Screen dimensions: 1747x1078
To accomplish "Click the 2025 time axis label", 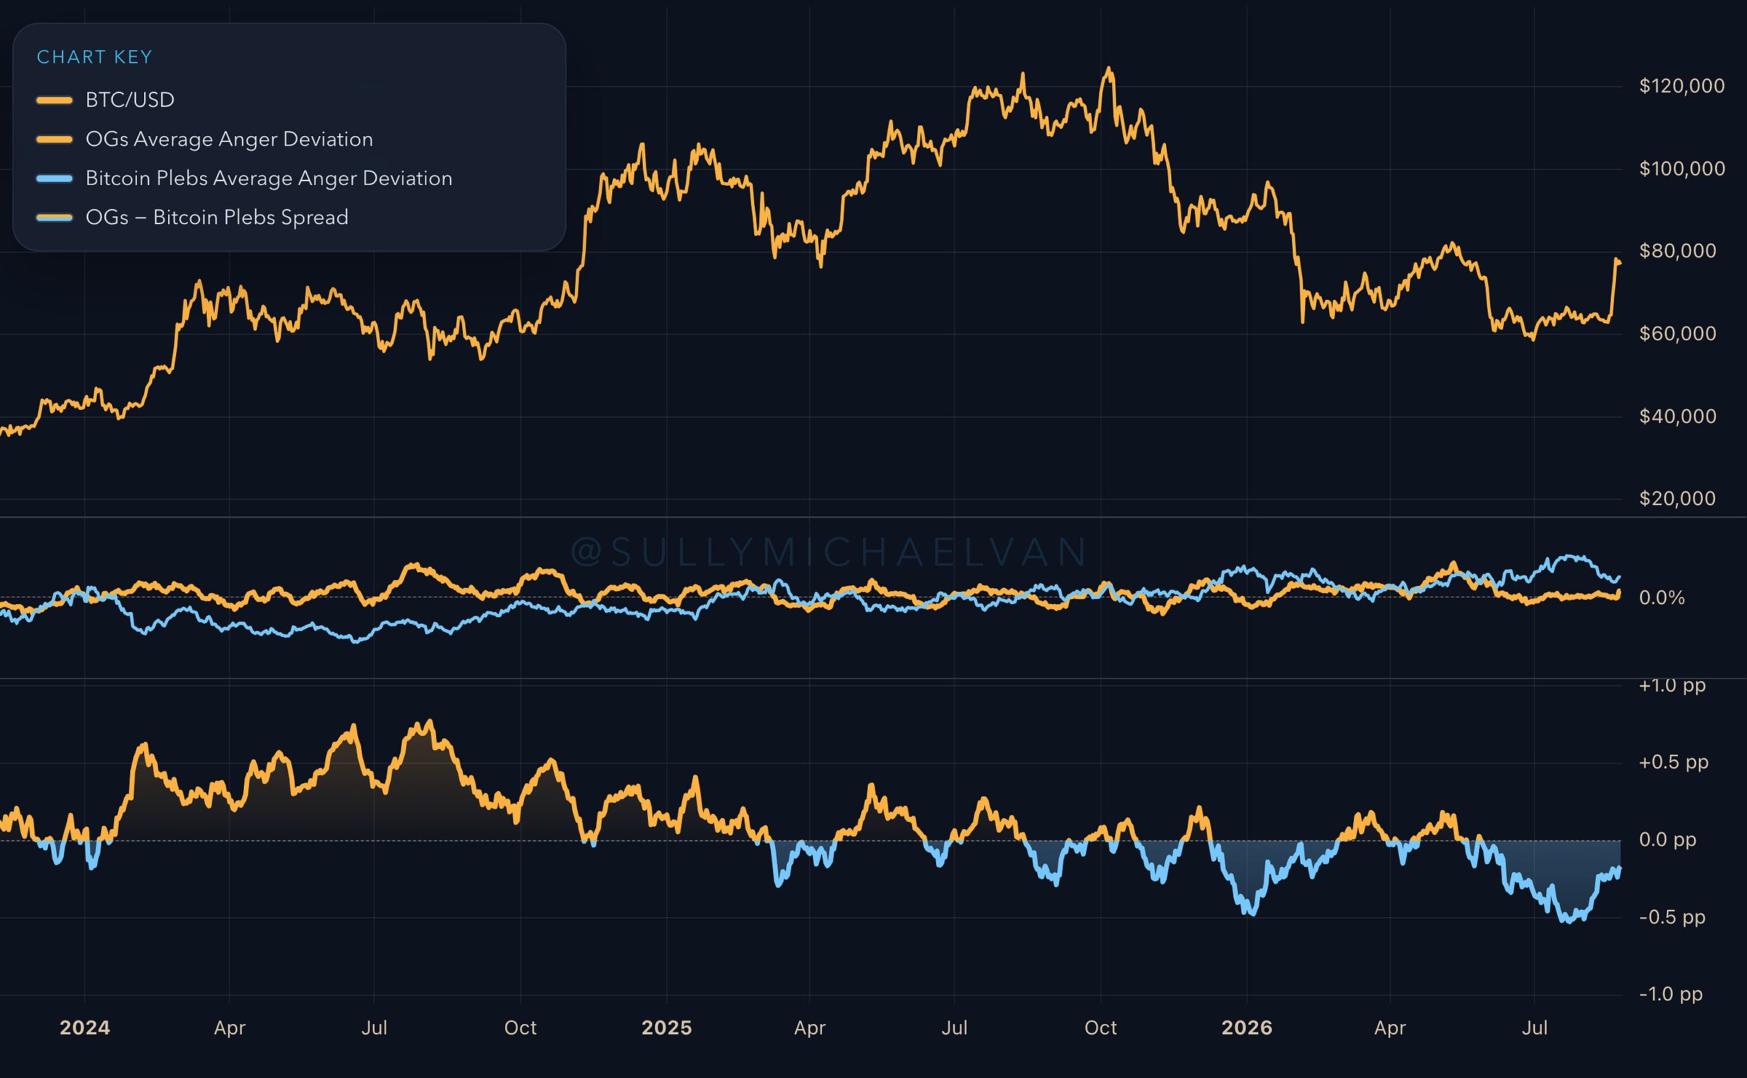I will point(667,1028).
